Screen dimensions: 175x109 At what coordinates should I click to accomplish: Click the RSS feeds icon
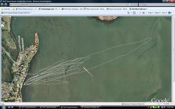coord(134,13)
